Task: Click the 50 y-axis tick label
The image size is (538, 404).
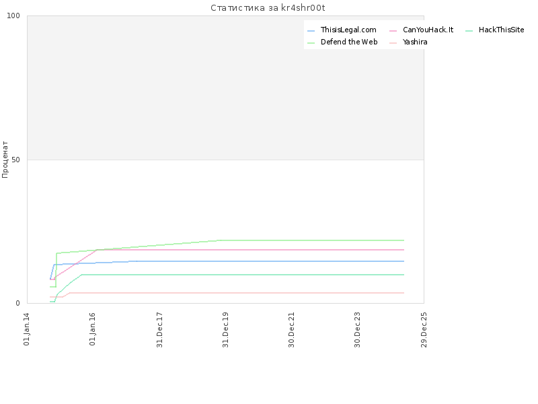Action: point(18,160)
